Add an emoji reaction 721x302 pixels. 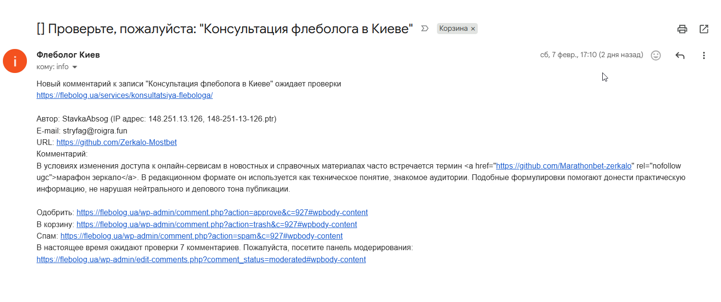[x=656, y=55]
